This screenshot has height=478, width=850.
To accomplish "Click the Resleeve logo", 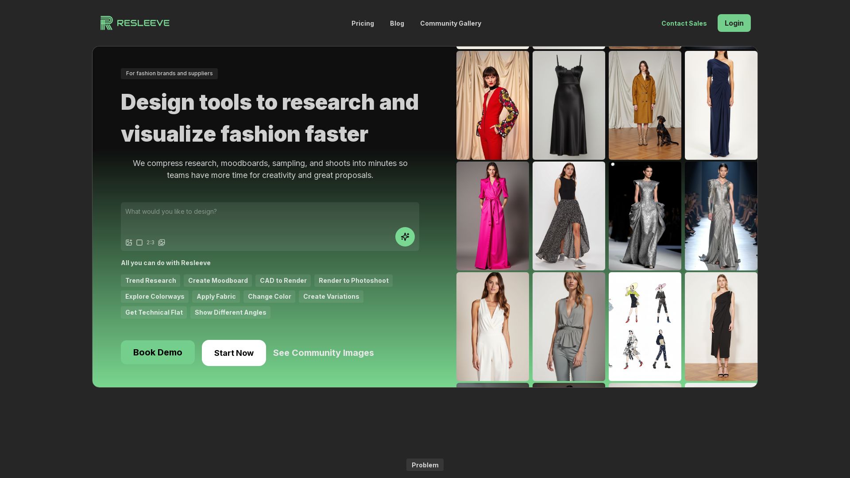I will (x=135, y=23).
